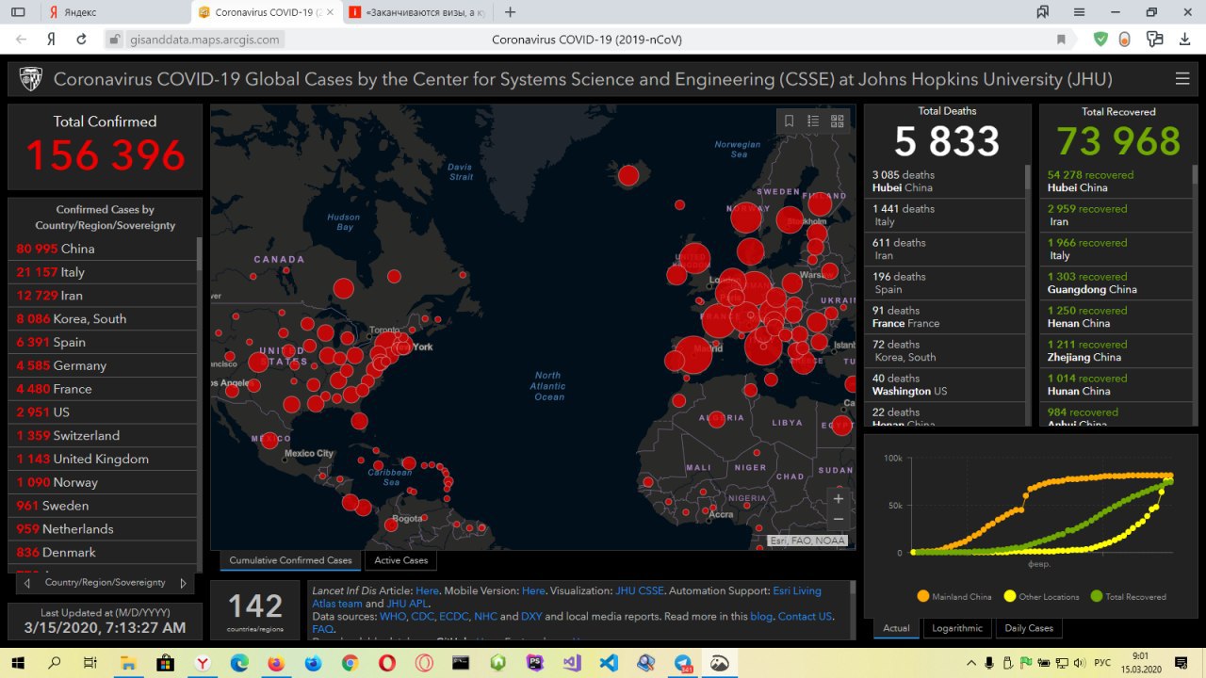Zoom in on the map
The height and width of the screenshot is (678, 1206).
(839, 499)
